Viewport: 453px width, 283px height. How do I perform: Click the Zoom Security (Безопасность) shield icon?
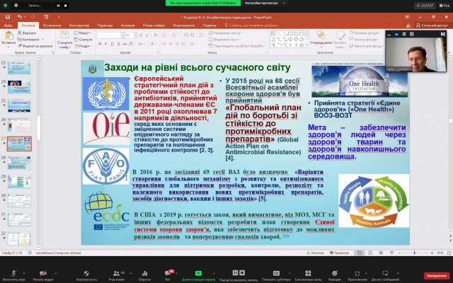(86, 273)
